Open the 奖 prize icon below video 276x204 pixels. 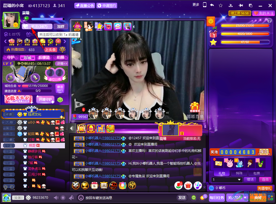(81, 129)
